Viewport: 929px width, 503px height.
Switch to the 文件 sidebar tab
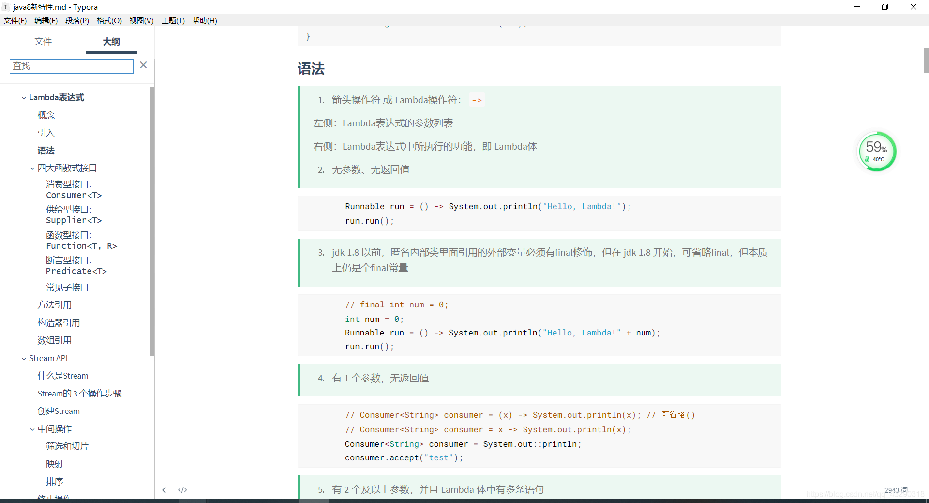click(43, 42)
